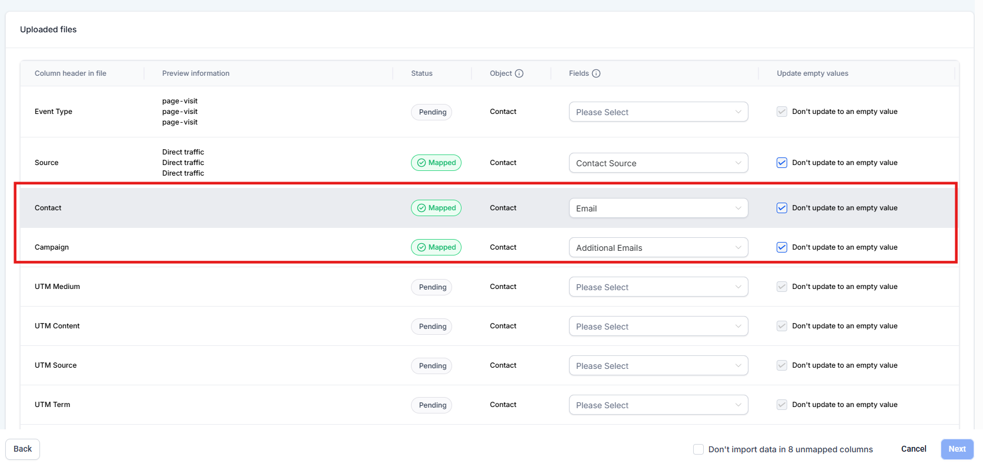Open the Fields dropdown for Event Type
983x464 pixels.
tap(658, 112)
